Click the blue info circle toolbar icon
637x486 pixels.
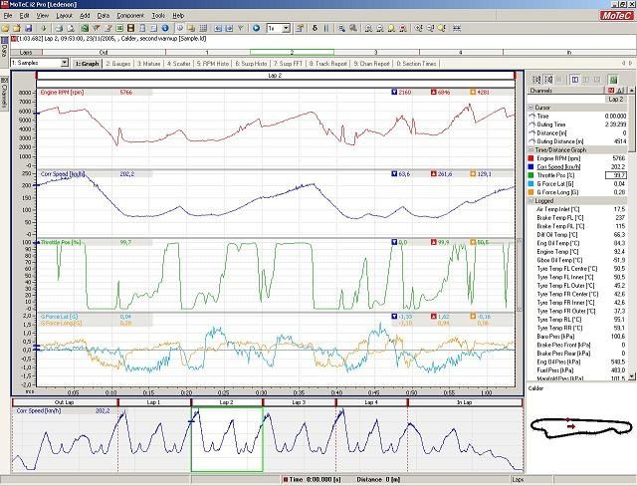(x=165, y=28)
